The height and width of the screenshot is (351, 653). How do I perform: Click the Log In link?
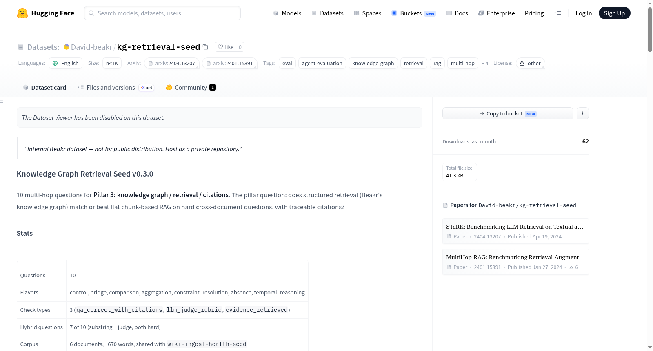click(584, 13)
